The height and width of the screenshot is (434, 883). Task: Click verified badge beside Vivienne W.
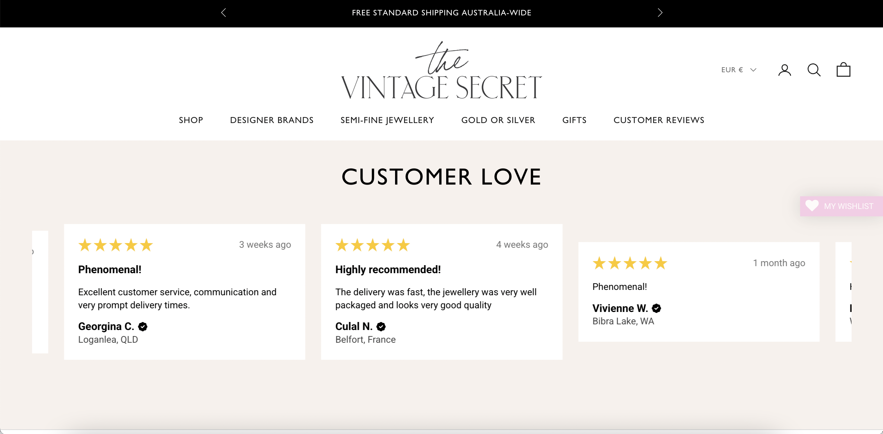tap(656, 309)
